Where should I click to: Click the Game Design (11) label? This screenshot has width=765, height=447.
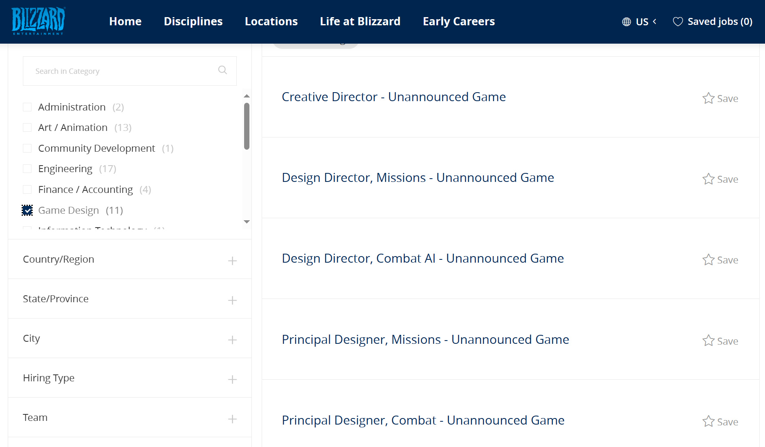click(80, 210)
